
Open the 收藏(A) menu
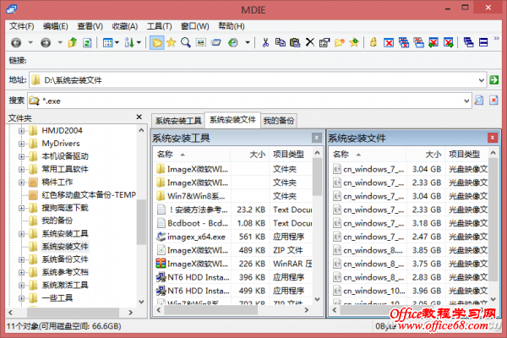125,26
